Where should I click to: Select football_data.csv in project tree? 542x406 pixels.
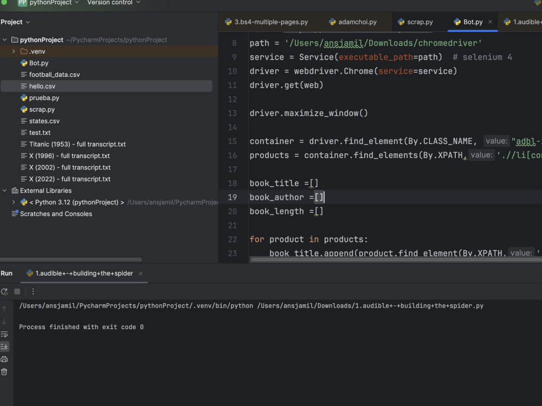54,75
